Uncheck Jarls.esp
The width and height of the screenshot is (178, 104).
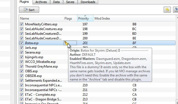[x=21, y=48]
